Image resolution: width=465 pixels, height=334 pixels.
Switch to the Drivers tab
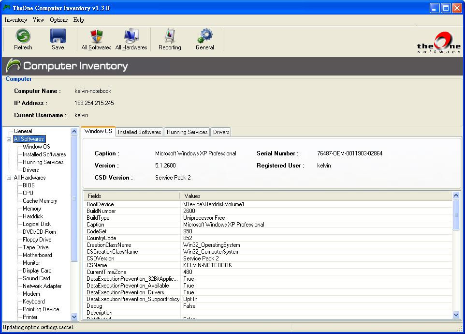pos(221,132)
